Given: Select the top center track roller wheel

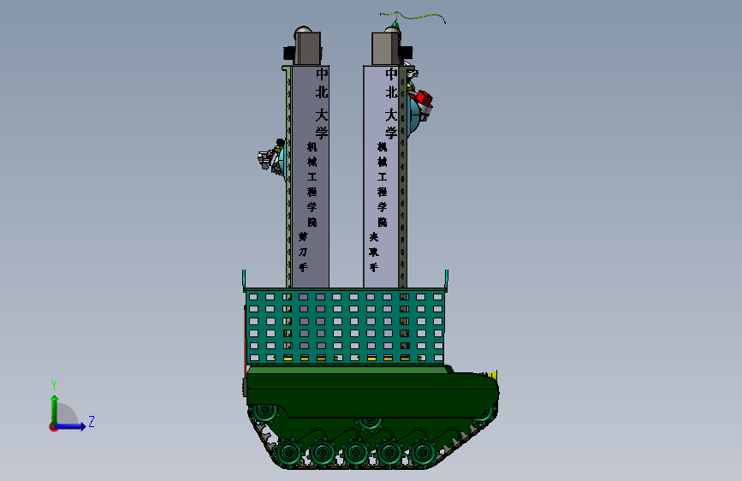Looking at the screenshot, I should 370,423.
